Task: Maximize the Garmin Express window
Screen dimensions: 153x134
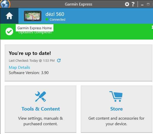Action: 148,4
